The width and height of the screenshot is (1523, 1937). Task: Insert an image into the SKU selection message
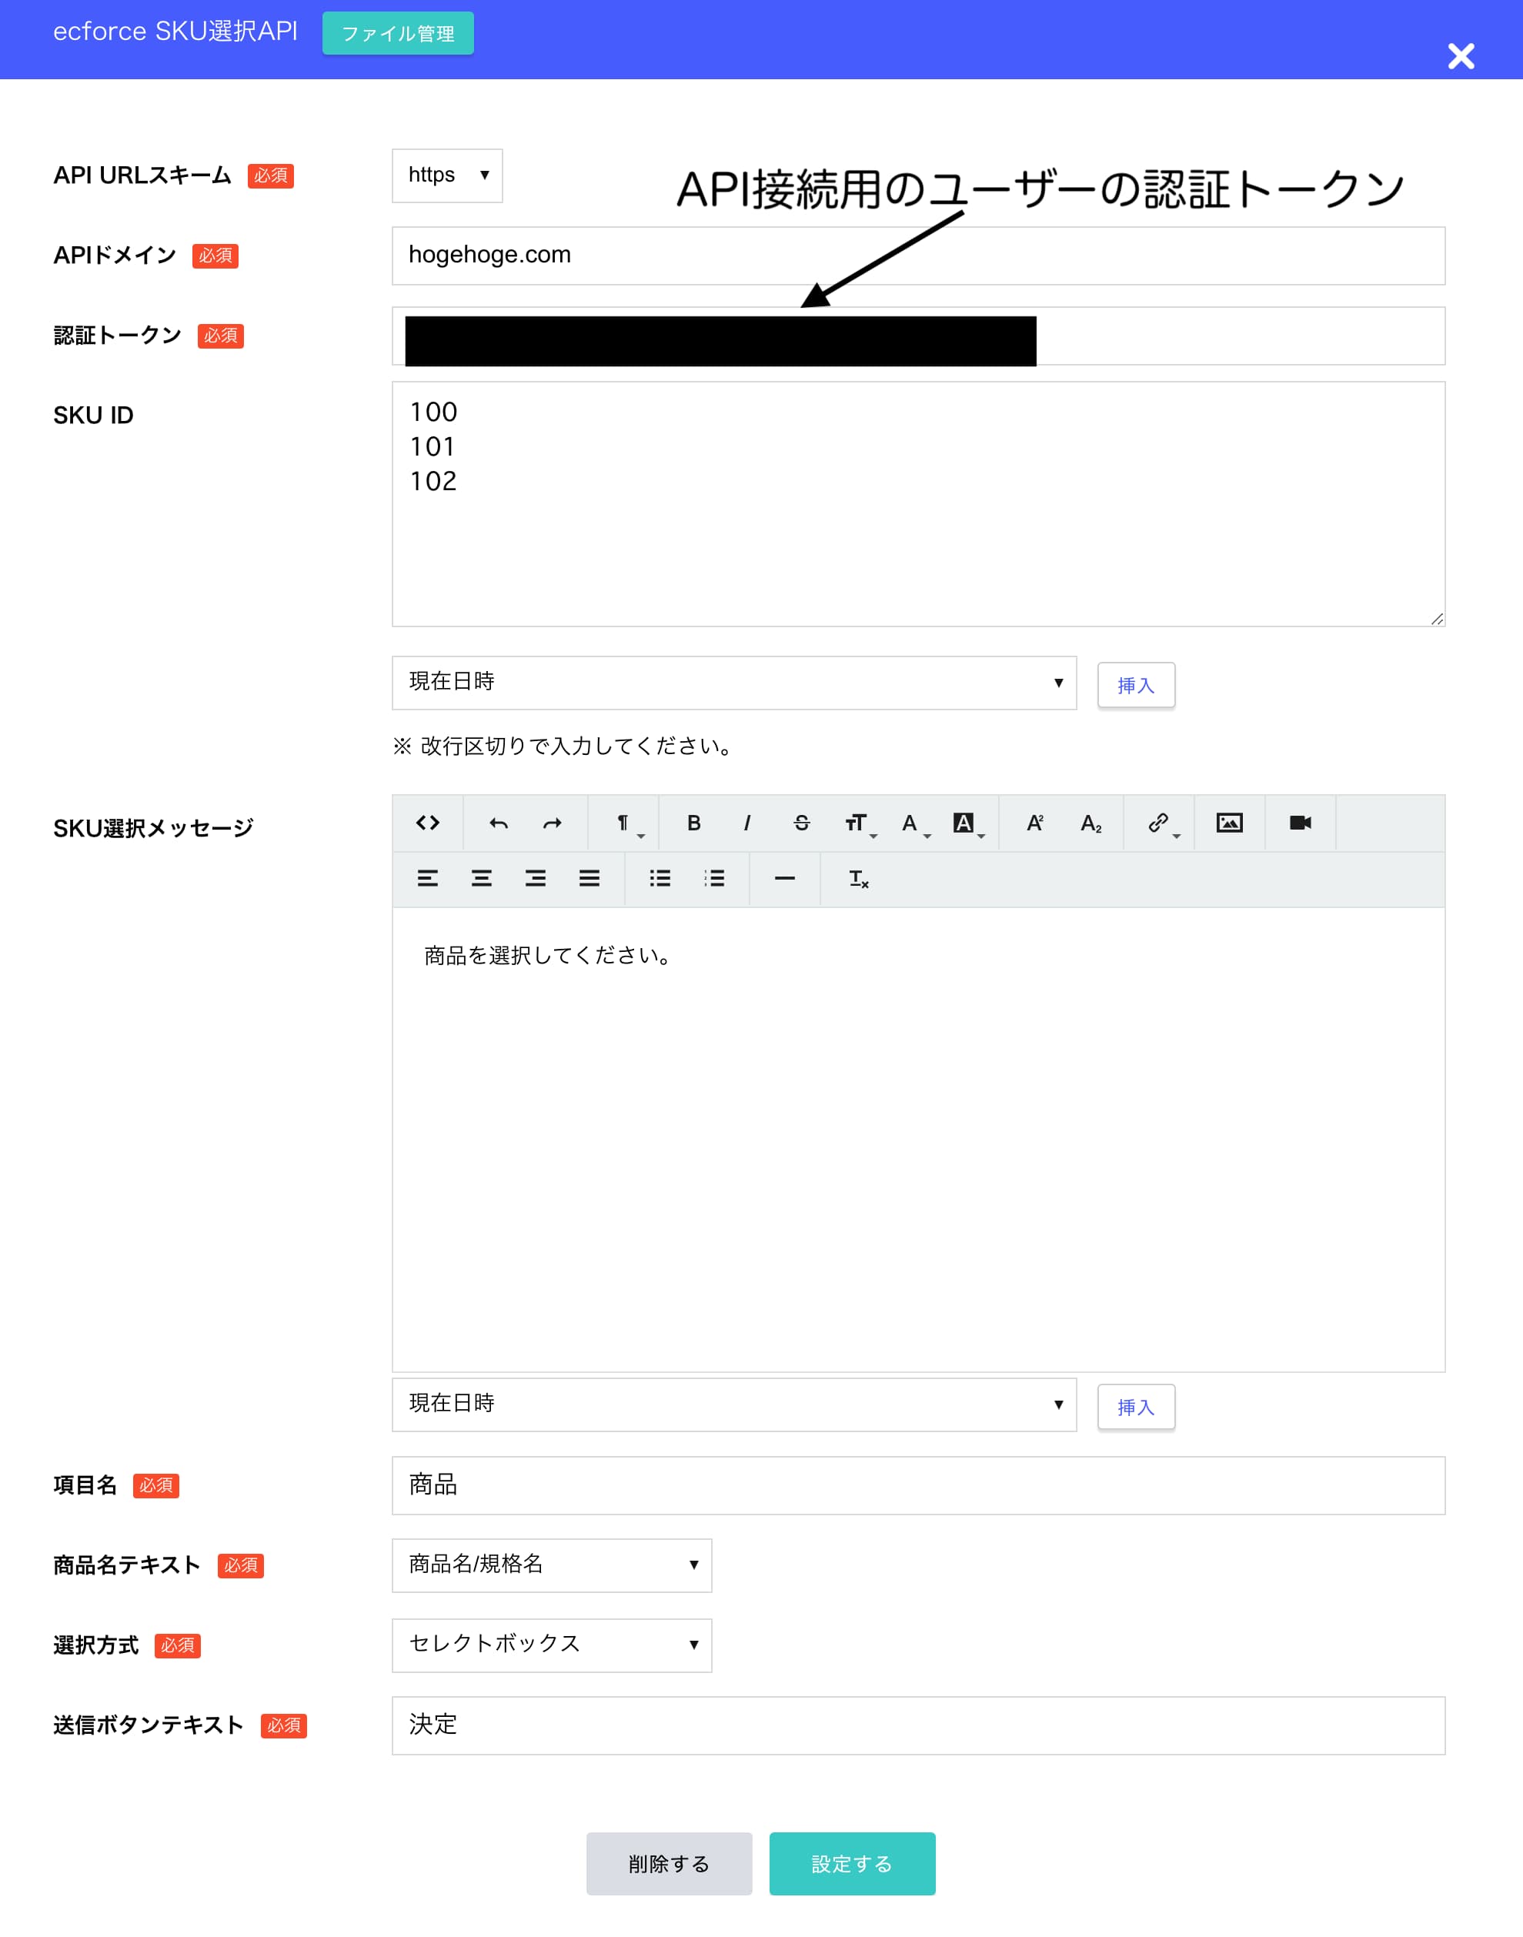pyautogui.click(x=1230, y=823)
